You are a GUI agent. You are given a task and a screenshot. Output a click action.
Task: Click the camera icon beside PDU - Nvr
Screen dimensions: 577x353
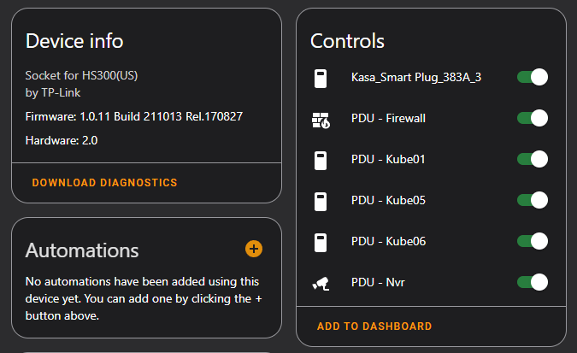pos(321,283)
